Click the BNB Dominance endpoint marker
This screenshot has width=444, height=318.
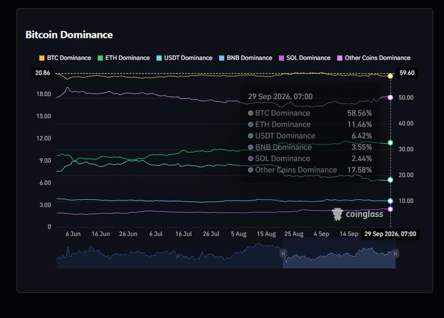tap(390, 201)
